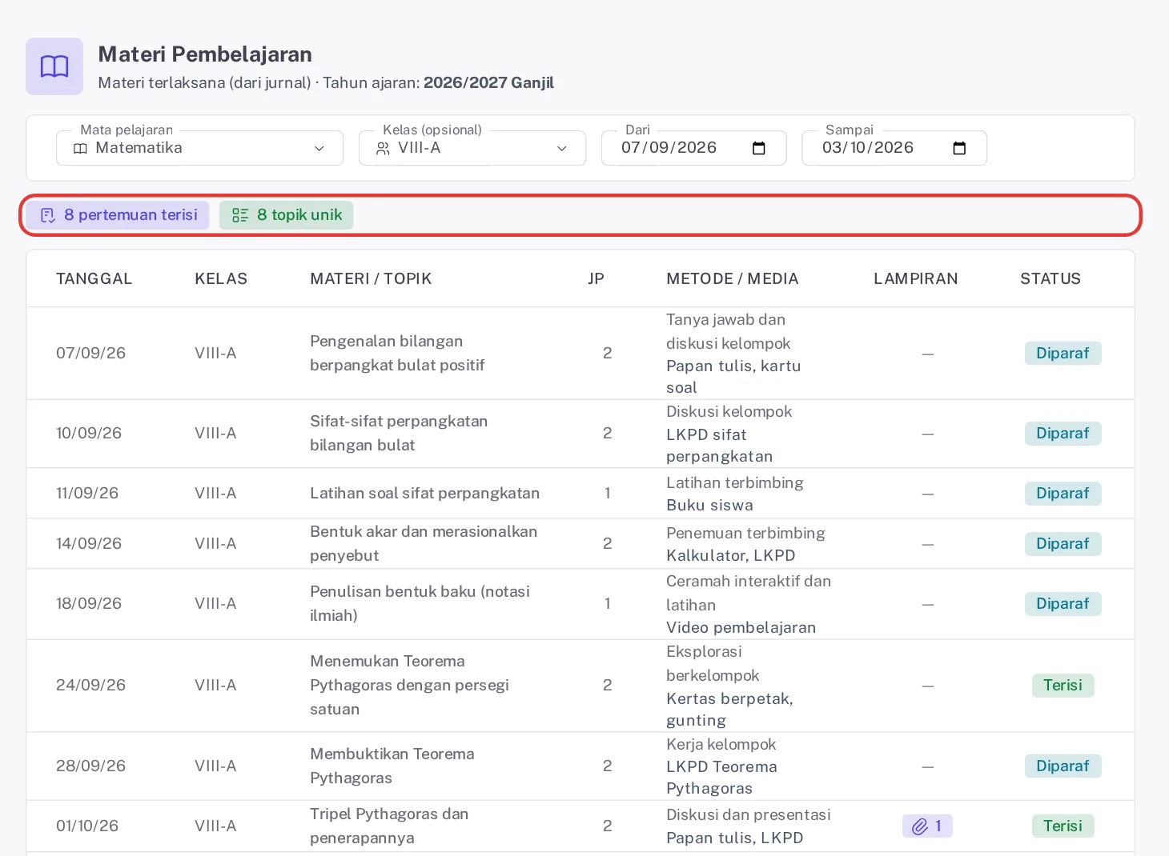Open calendar picker for Sampai date
This screenshot has height=856, width=1169.
959,148
